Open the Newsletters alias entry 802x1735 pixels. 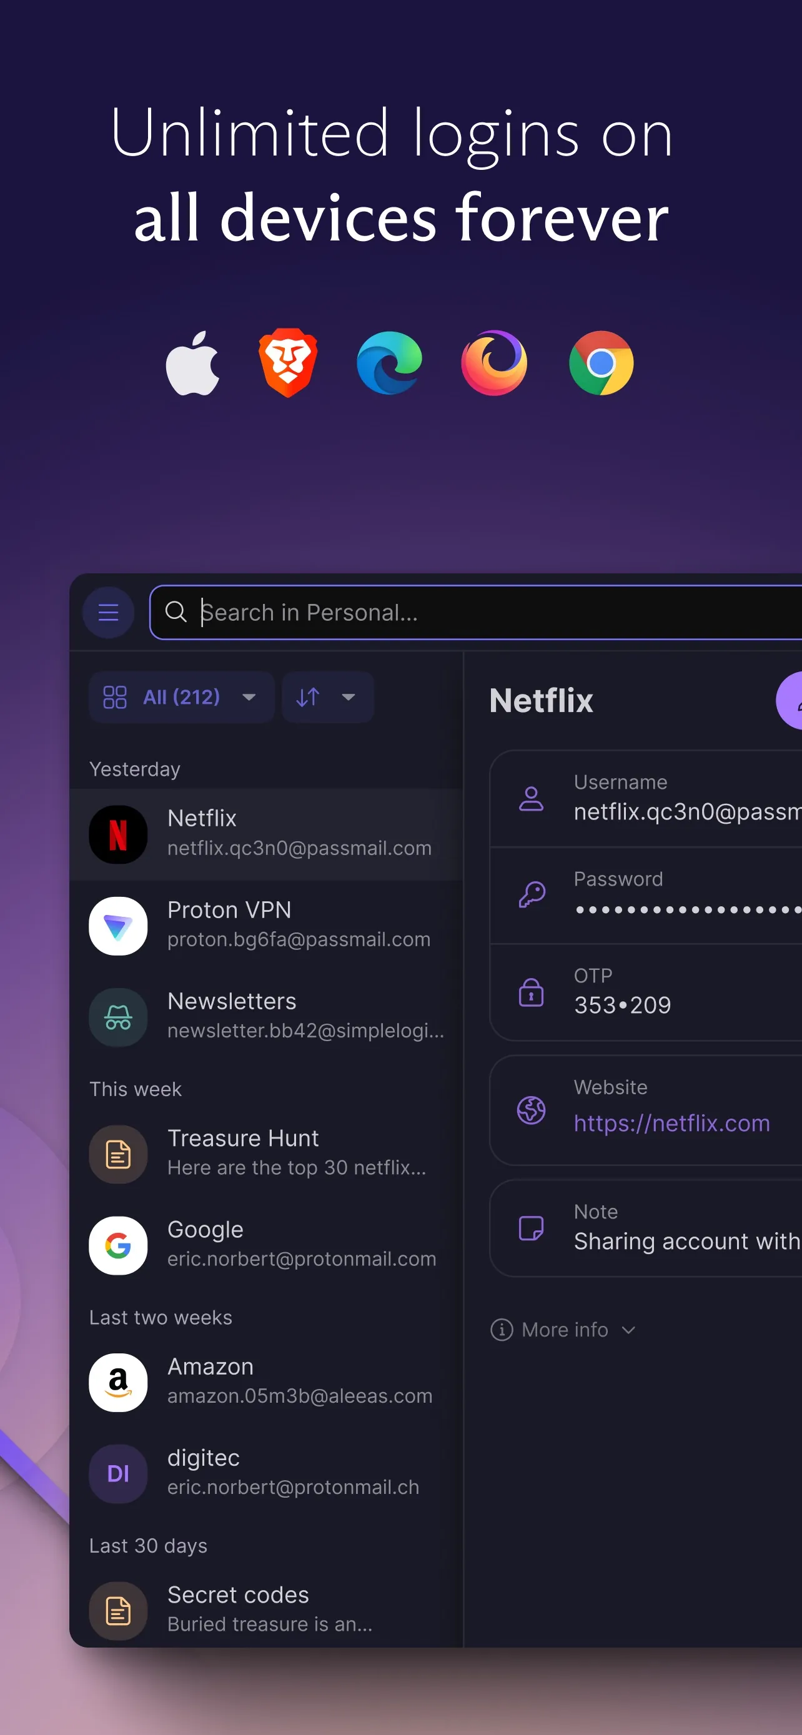point(266,1017)
